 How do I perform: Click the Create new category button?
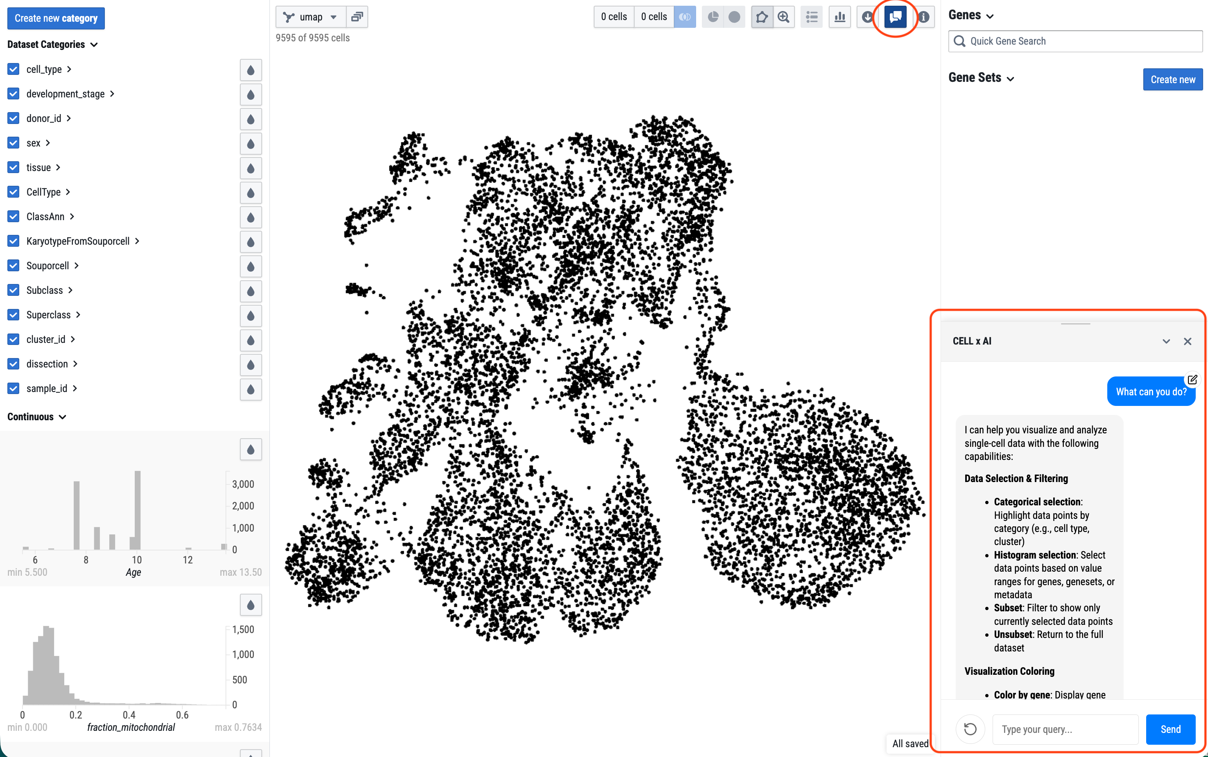point(56,18)
